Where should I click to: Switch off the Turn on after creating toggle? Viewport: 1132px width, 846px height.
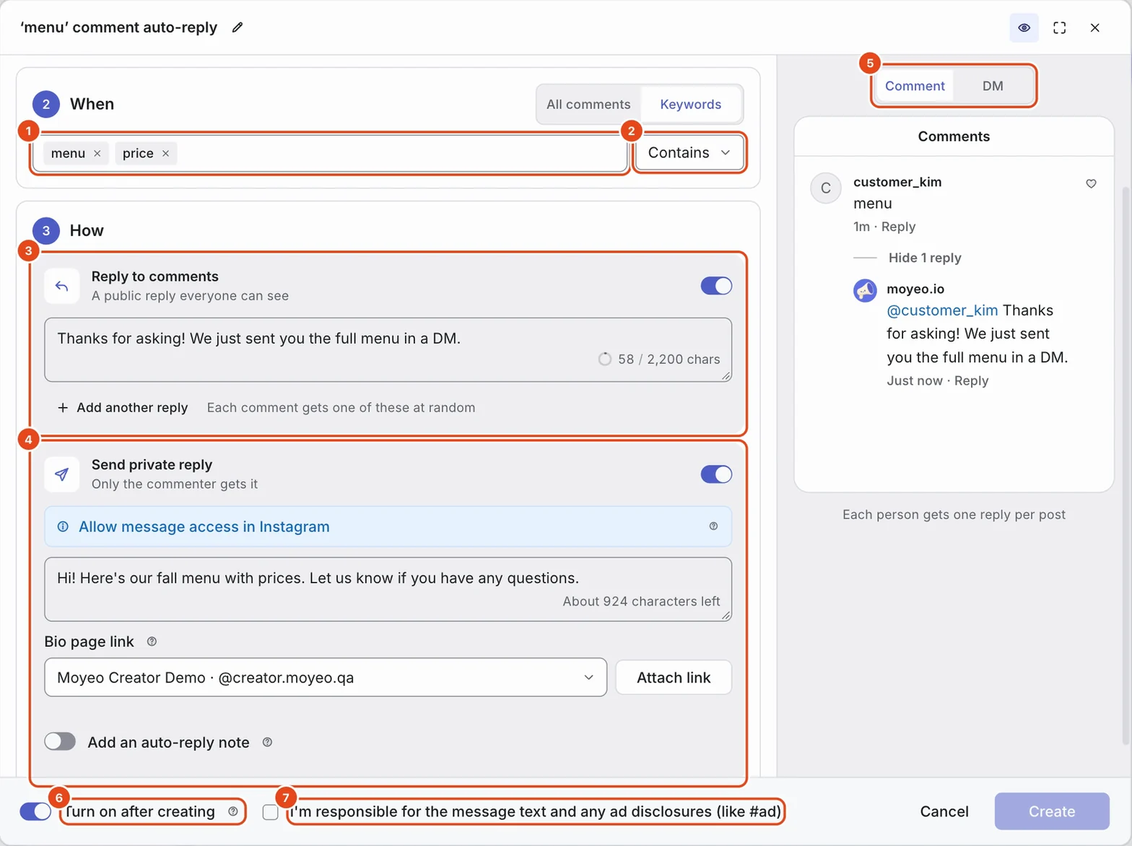35,811
